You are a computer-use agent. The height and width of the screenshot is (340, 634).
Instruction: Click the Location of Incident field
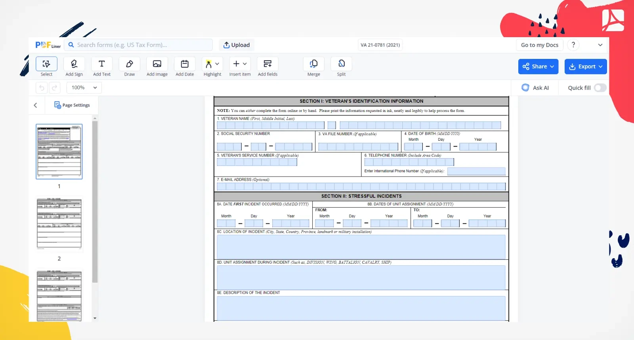click(x=361, y=247)
